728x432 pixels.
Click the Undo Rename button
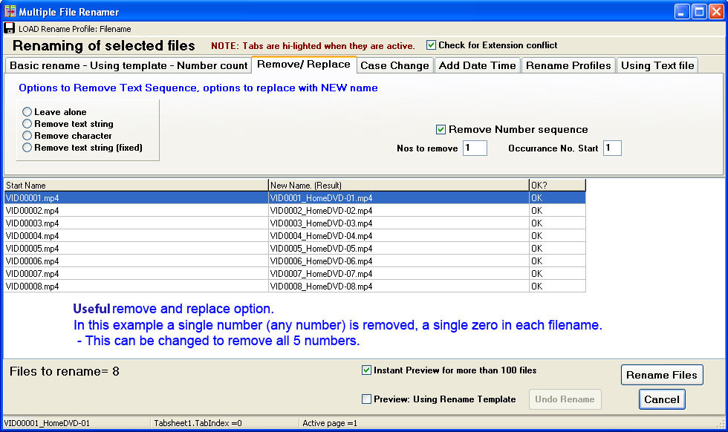[x=565, y=399]
